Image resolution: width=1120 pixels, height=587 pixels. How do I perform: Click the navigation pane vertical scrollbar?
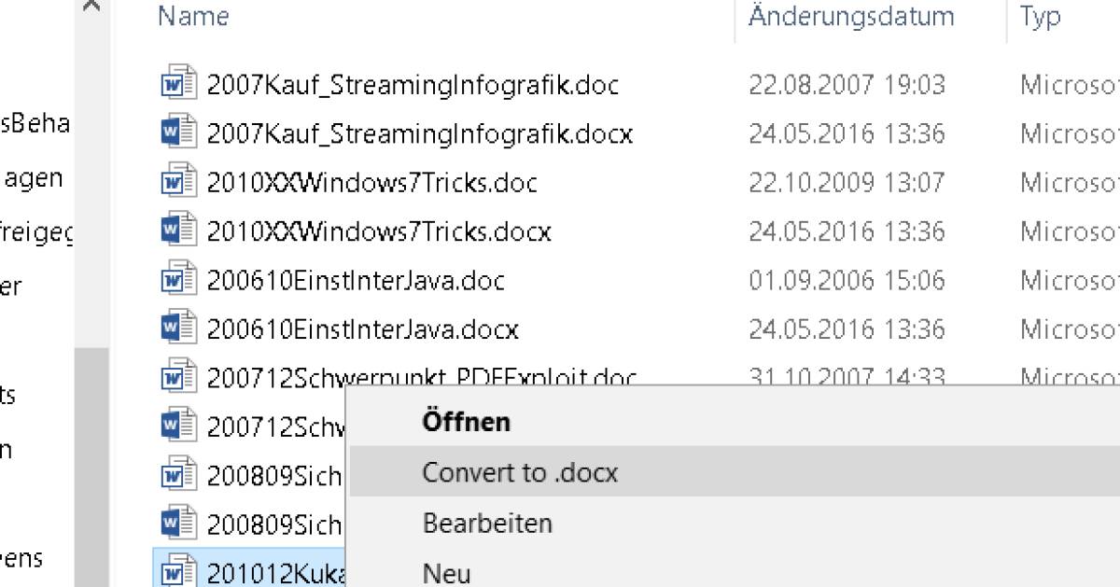point(91,467)
